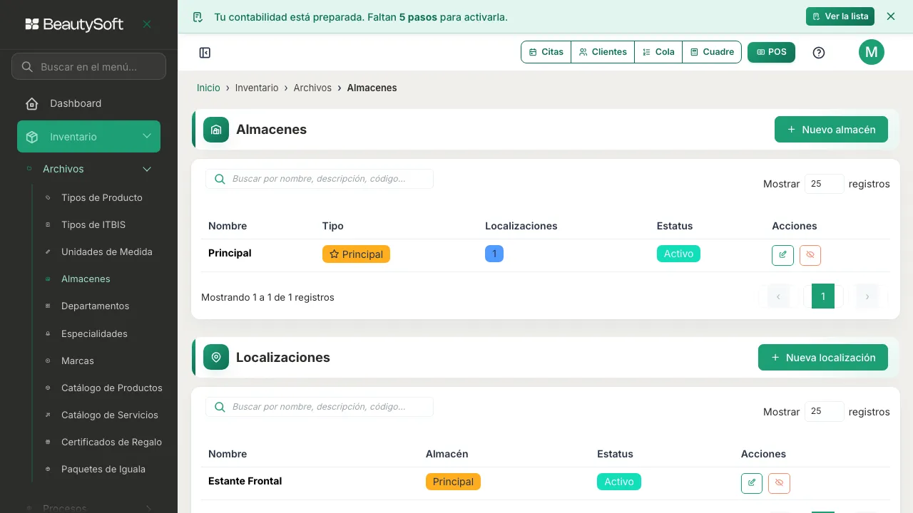
Task: Click the Almacenes table search box
Action: (320, 179)
